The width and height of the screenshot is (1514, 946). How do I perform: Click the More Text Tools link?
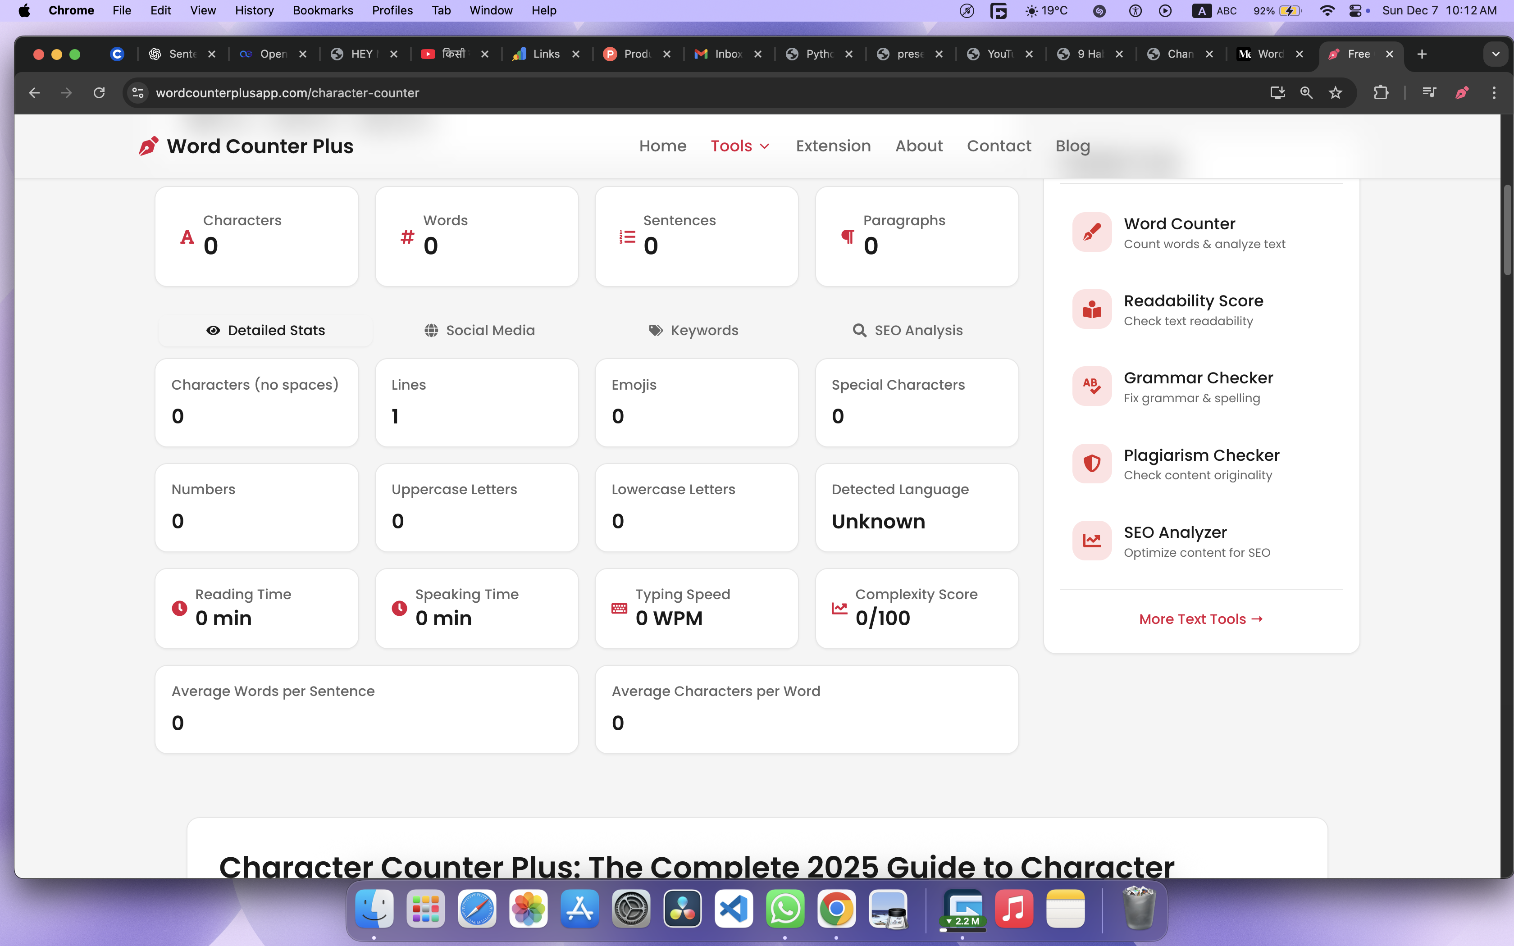click(x=1200, y=619)
